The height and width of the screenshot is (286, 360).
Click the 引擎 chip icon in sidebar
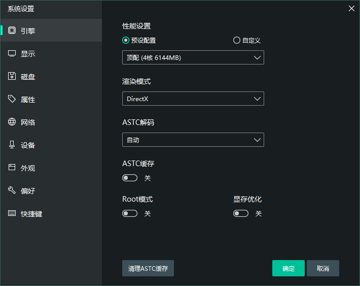point(12,30)
